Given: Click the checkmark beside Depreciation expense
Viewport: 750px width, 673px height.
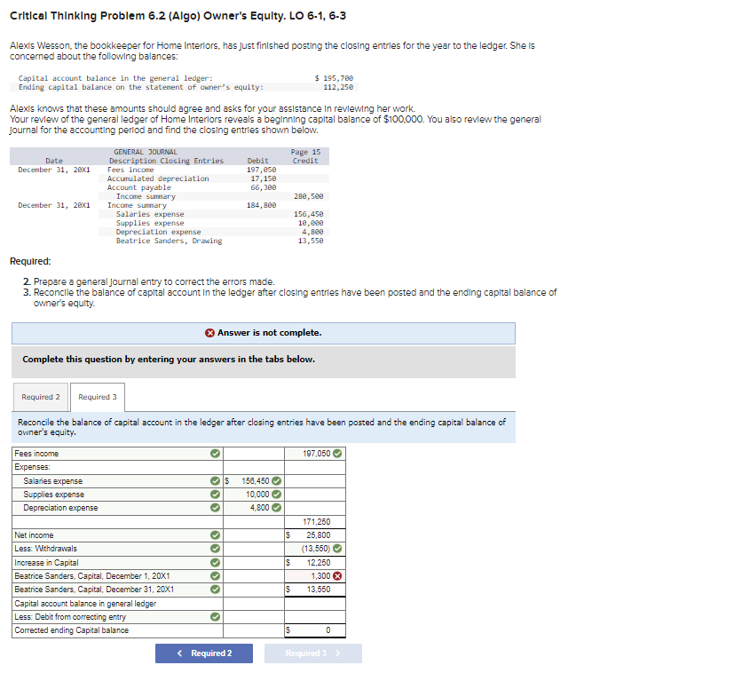Looking at the screenshot, I should [214, 508].
